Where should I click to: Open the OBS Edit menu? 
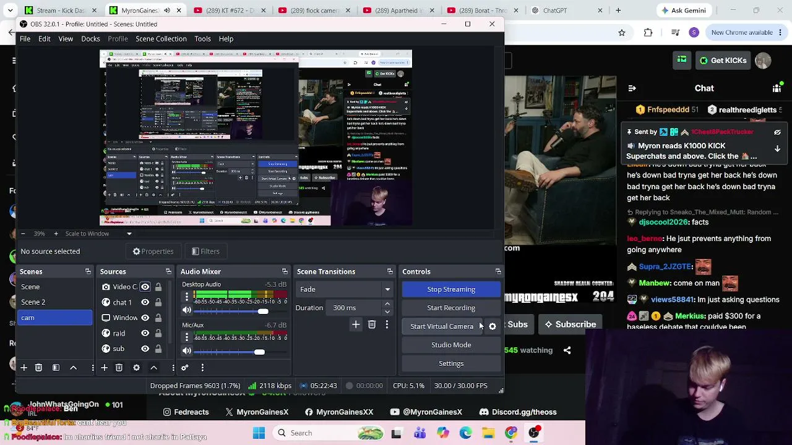[45, 39]
